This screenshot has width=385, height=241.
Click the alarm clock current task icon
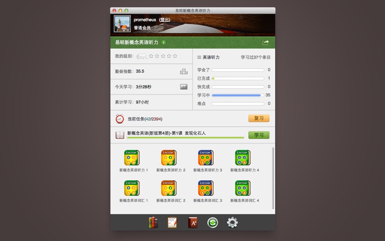(x=119, y=119)
